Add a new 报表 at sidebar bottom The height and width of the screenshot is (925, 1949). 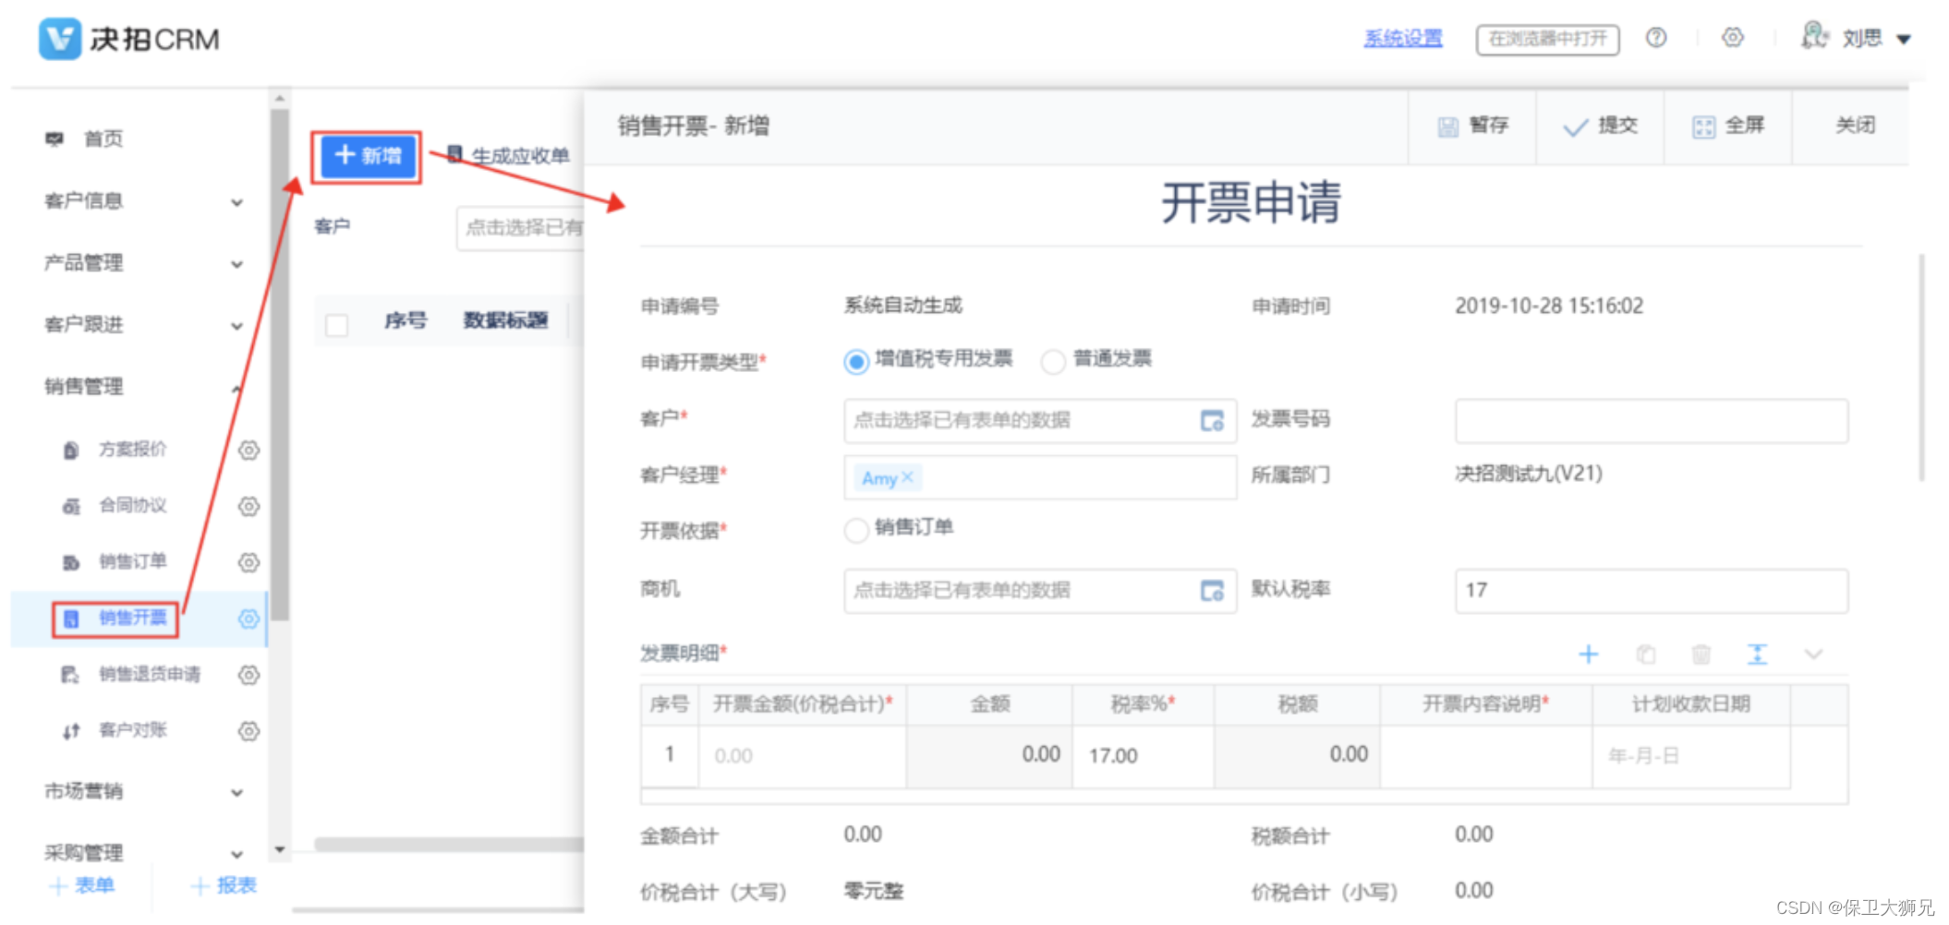pyautogui.click(x=223, y=886)
